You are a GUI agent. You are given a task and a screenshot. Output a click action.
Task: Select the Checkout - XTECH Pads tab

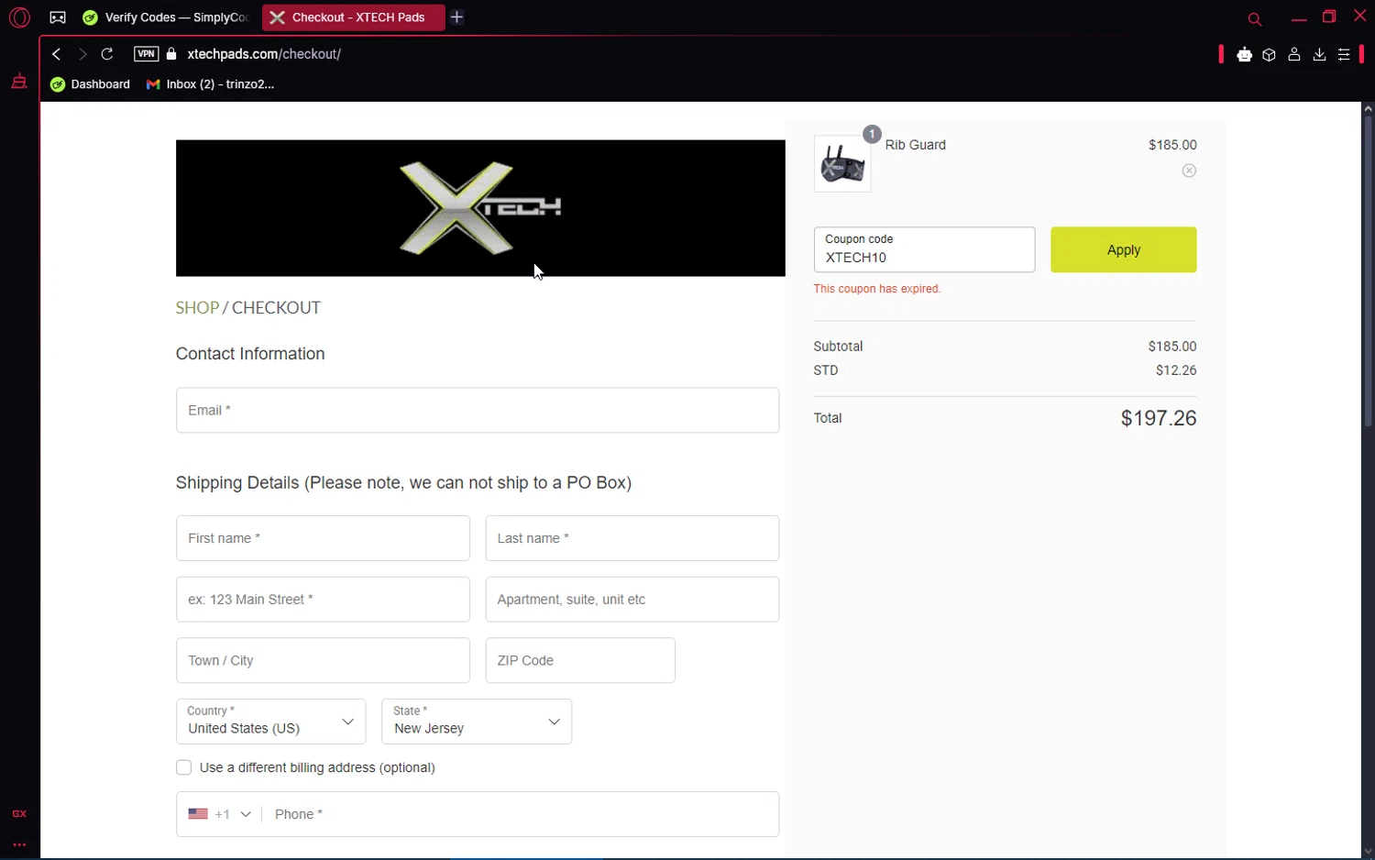coord(353,17)
